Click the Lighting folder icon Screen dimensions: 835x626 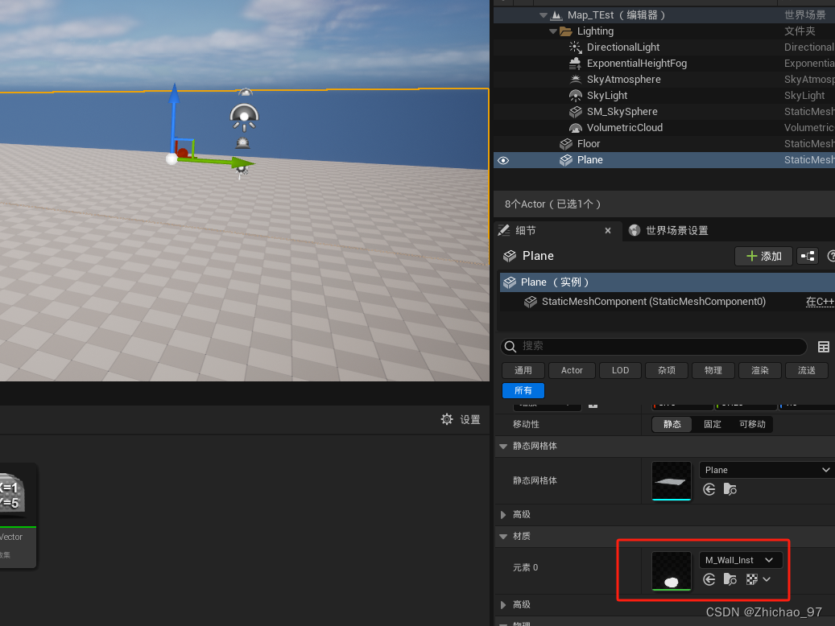coord(565,31)
